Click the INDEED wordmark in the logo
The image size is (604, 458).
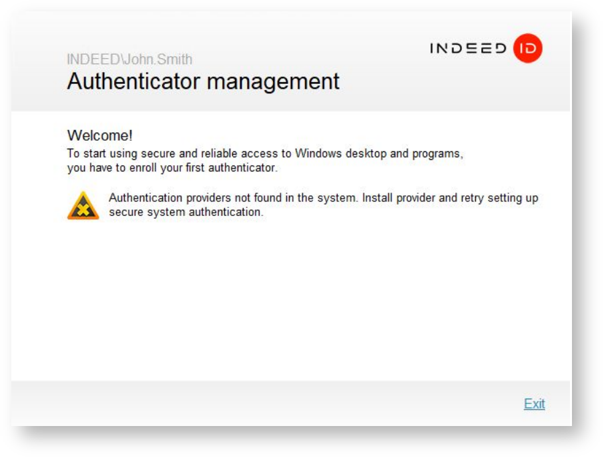click(x=468, y=49)
